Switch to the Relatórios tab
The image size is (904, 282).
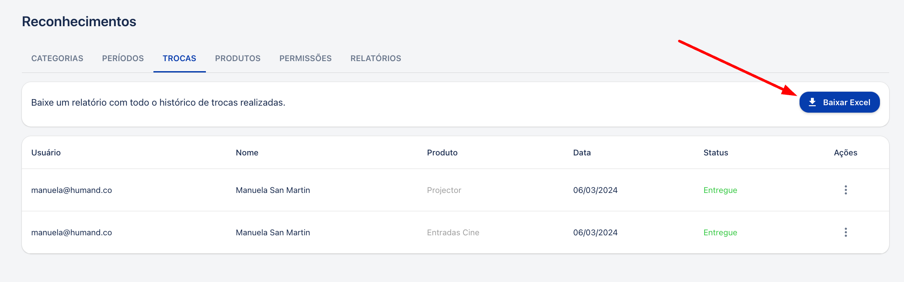click(x=376, y=58)
